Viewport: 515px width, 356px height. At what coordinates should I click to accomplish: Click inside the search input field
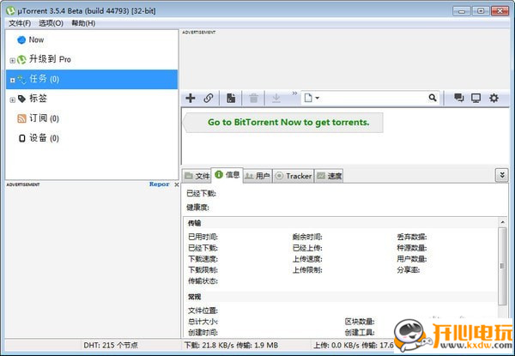[x=373, y=98]
